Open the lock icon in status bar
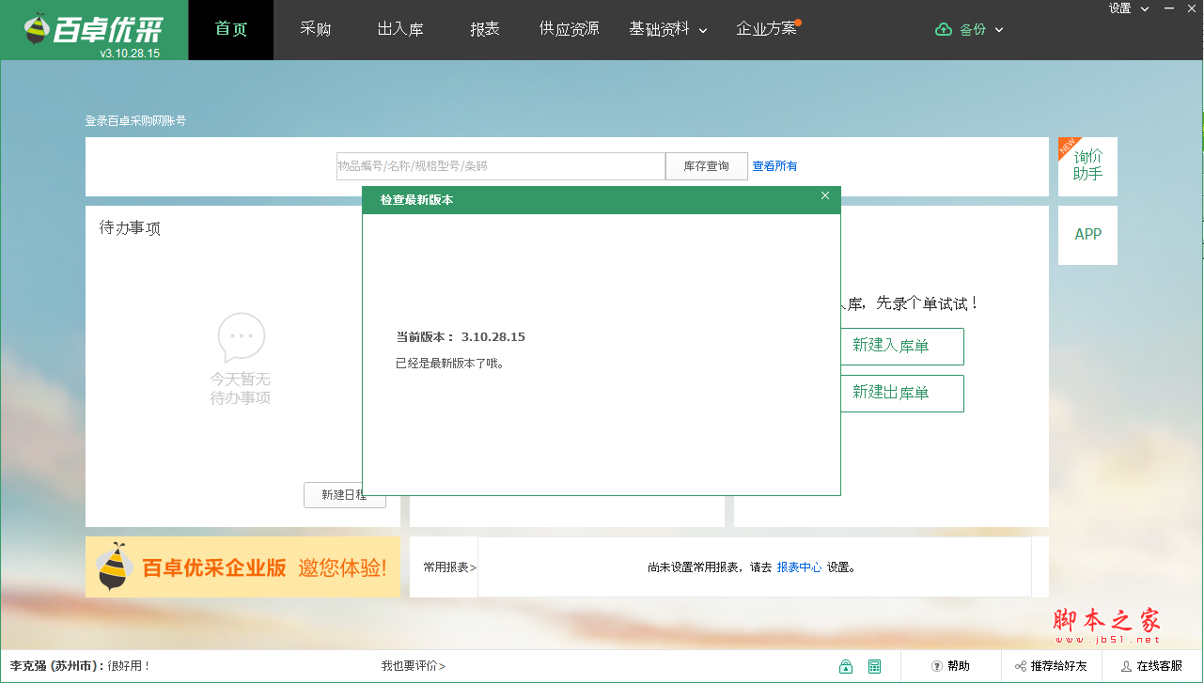Image resolution: width=1204 pixels, height=683 pixels. coord(846,666)
